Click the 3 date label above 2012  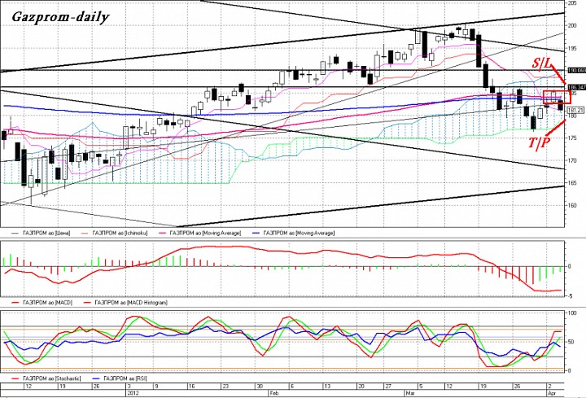[129, 387]
